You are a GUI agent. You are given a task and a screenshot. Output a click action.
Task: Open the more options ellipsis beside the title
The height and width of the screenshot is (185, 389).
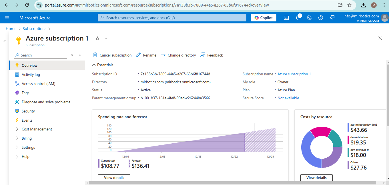(x=107, y=38)
